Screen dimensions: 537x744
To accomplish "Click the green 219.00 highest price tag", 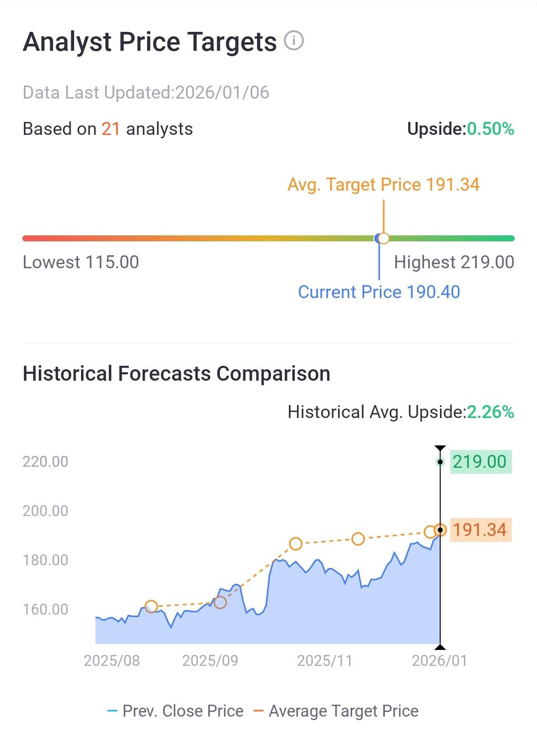I will tap(480, 462).
